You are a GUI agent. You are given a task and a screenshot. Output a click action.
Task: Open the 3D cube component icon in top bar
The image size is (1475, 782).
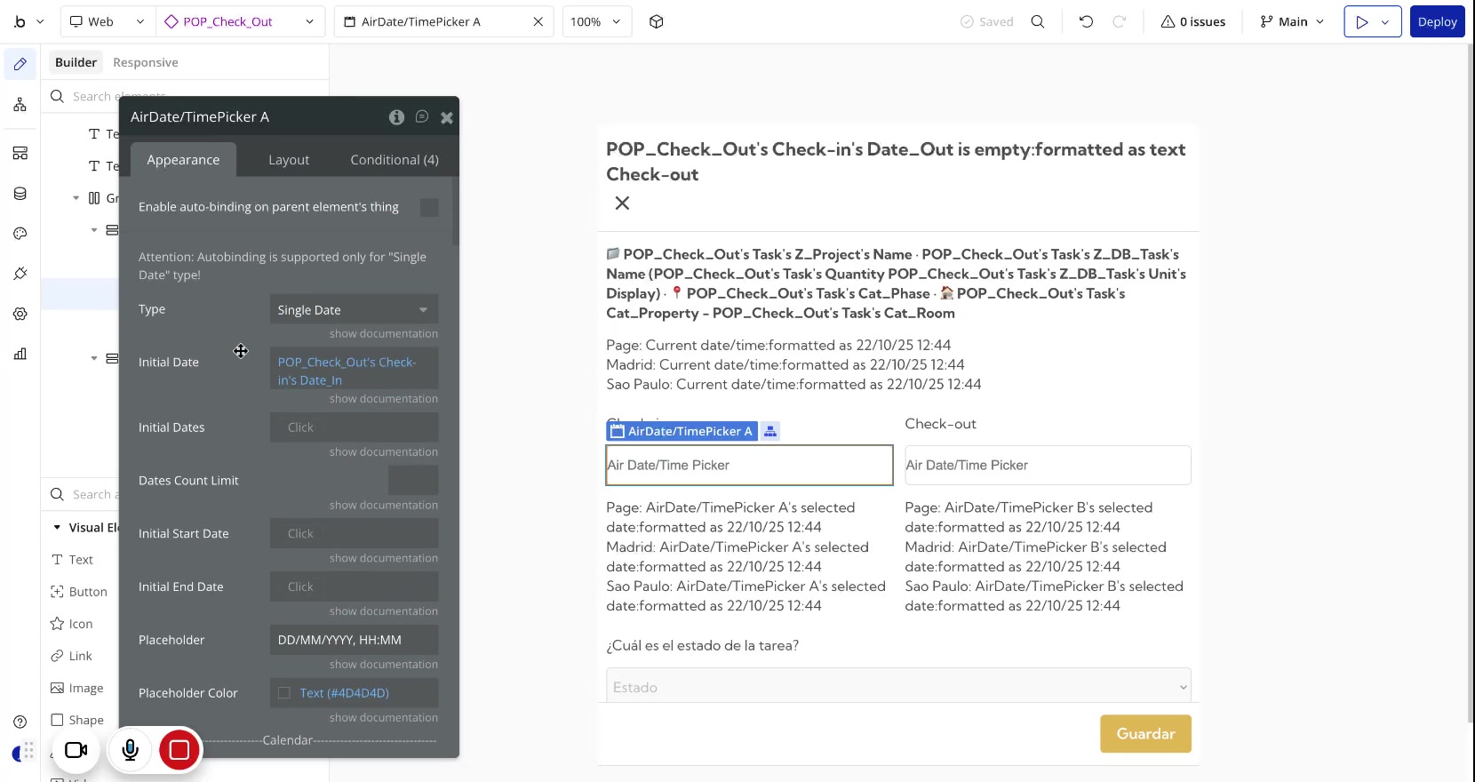(657, 21)
